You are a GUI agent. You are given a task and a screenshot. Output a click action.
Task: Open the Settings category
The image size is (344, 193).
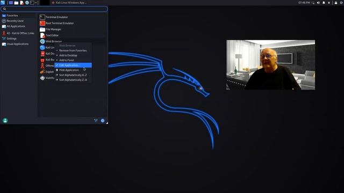tap(18, 39)
